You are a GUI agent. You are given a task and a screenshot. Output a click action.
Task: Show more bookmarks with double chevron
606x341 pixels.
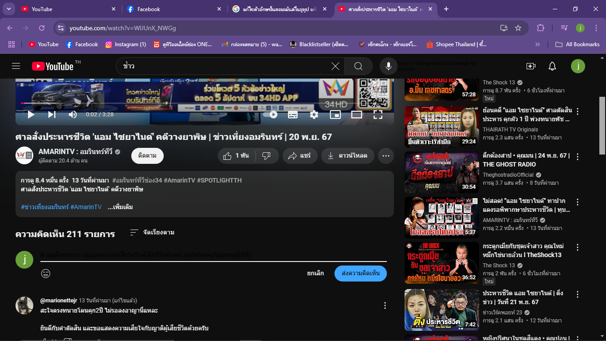click(538, 44)
